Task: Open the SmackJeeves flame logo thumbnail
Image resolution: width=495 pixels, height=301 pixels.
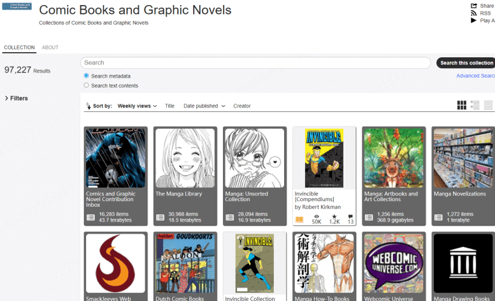Action: tap(115, 263)
